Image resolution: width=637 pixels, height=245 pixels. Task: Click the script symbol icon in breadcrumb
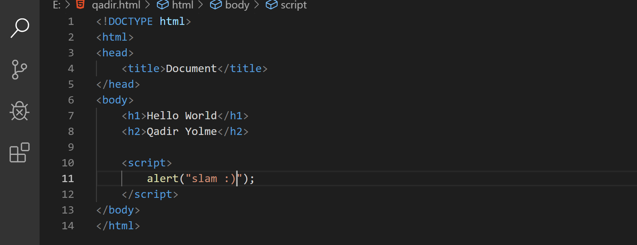point(271,5)
